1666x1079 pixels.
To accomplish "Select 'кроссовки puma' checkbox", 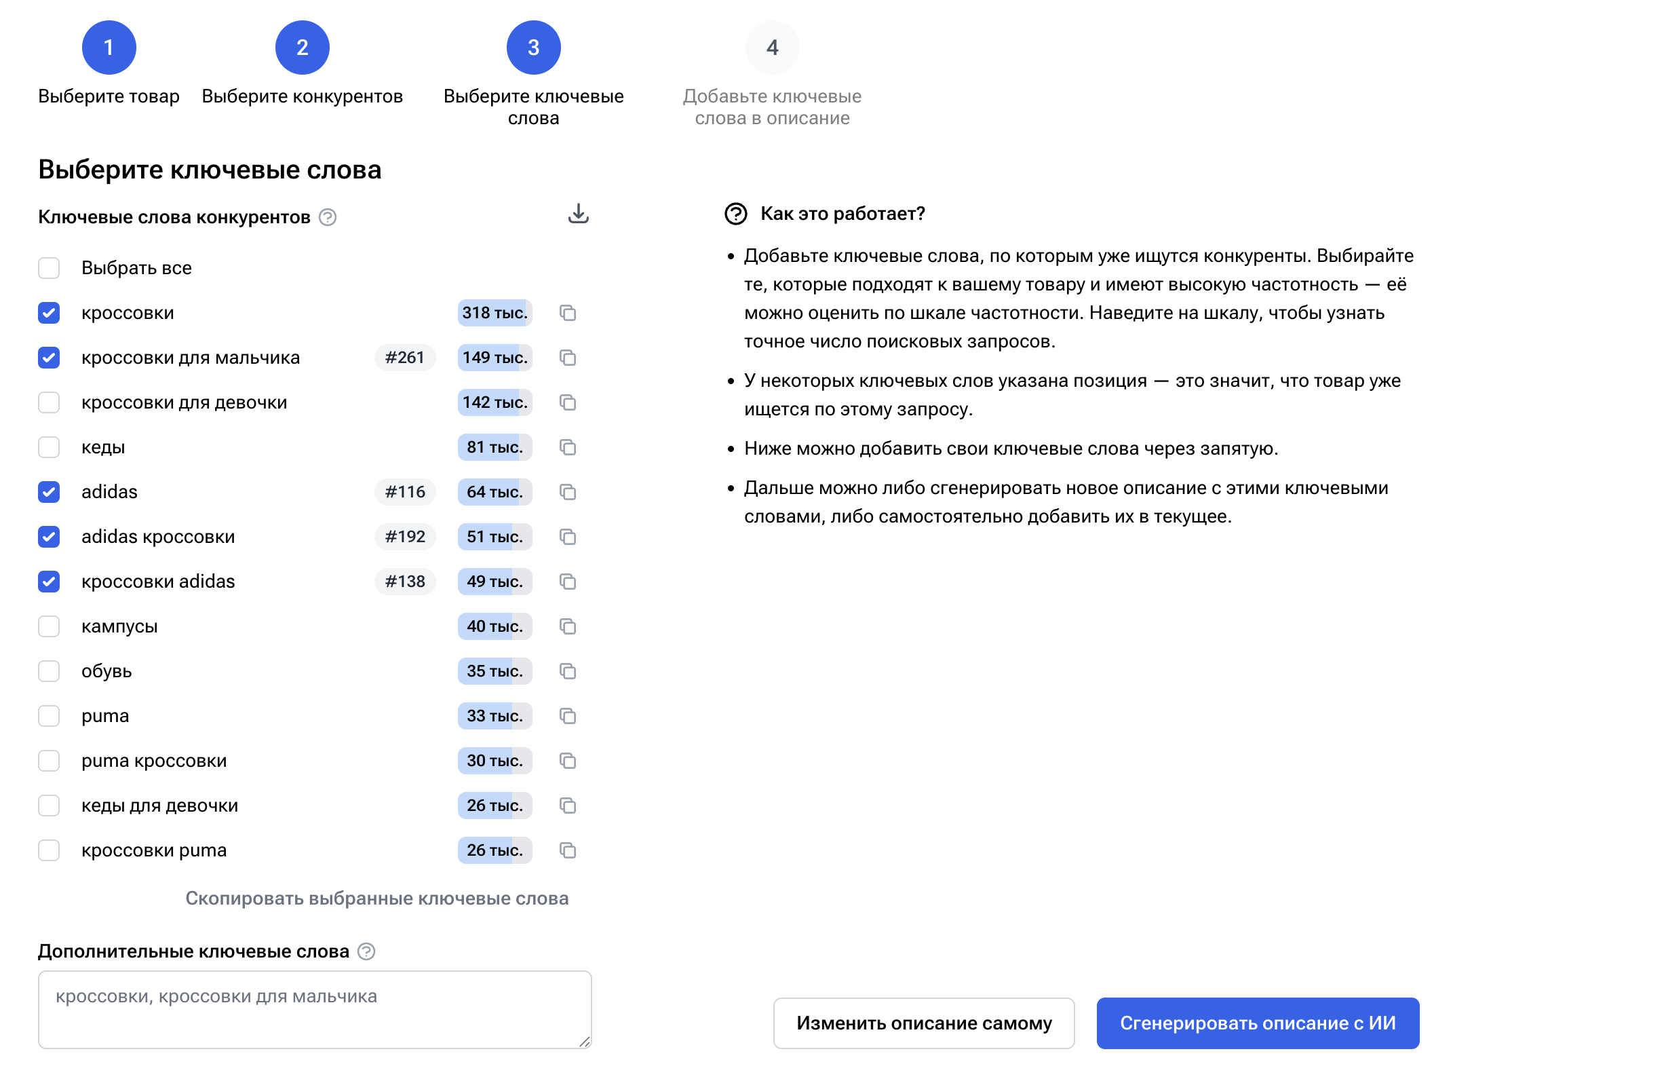I will [49, 851].
